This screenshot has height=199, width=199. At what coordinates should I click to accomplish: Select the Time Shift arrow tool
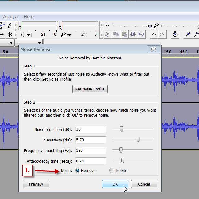(x=2, y=35)
